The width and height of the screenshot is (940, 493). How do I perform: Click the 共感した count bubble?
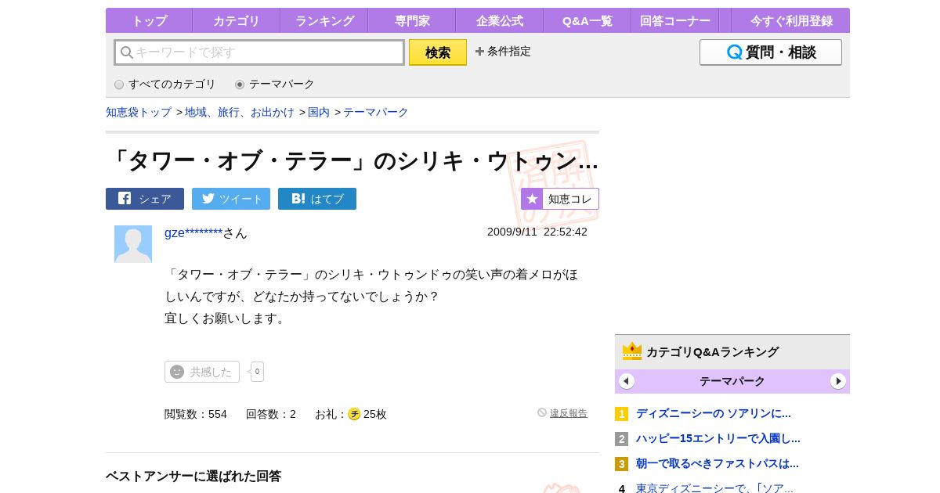point(257,372)
